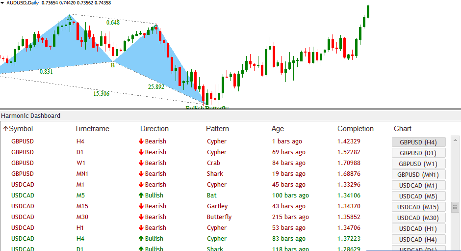The image size is (461, 251).
Task: Click the Harmonic Dashboard panel title
Action: pyautogui.click(x=30, y=116)
